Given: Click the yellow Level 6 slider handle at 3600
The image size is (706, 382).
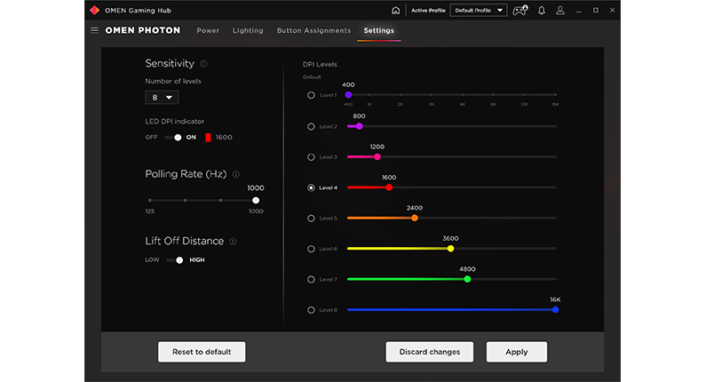Looking at the screenshot, I should click(450, 249).
